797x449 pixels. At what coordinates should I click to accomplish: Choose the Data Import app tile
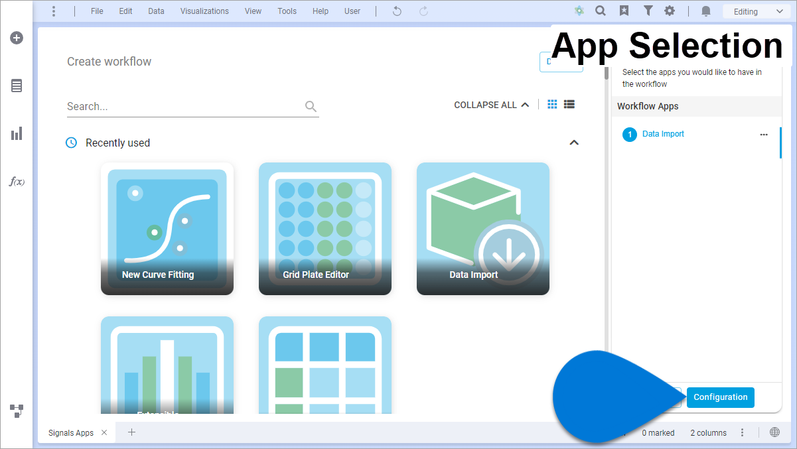click(x=483, y=229)
